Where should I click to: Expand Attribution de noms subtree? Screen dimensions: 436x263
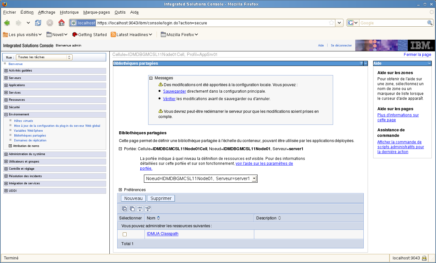[10, 146]
